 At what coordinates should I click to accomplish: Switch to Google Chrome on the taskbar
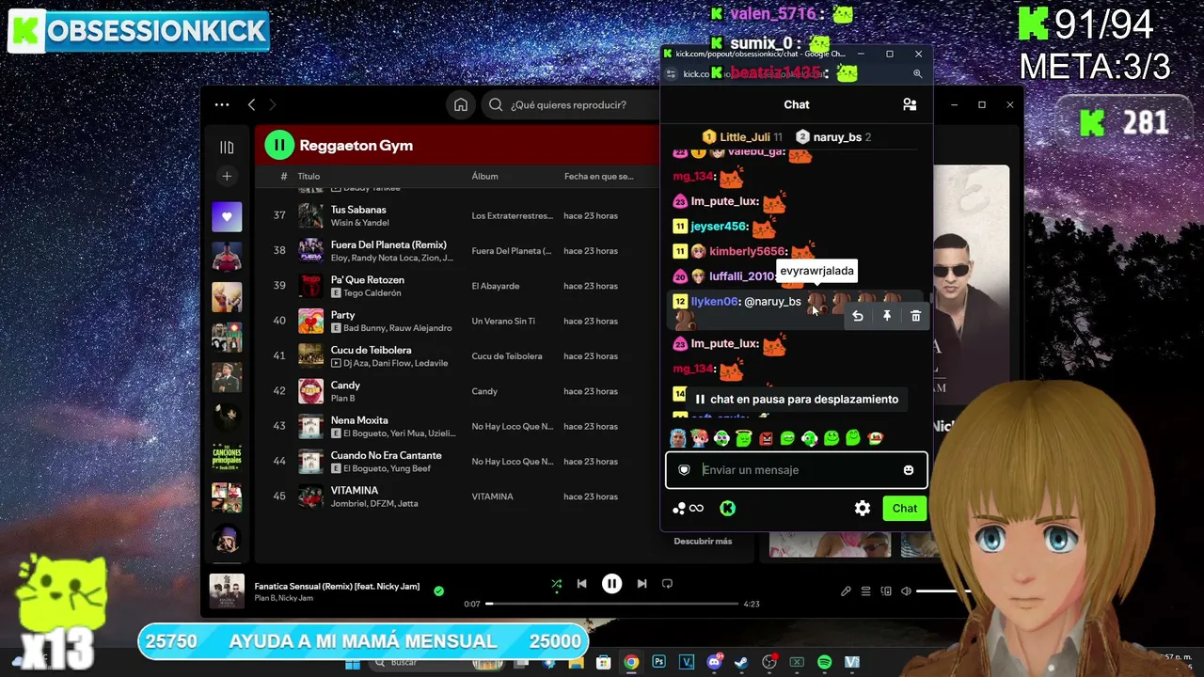tap(631, 663)
